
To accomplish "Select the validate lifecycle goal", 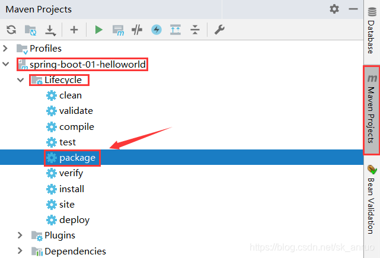I will coord(69,111).
